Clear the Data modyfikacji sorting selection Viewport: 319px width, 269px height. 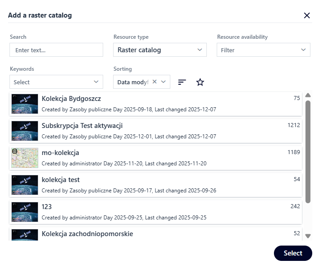click(x=155, y=82)
